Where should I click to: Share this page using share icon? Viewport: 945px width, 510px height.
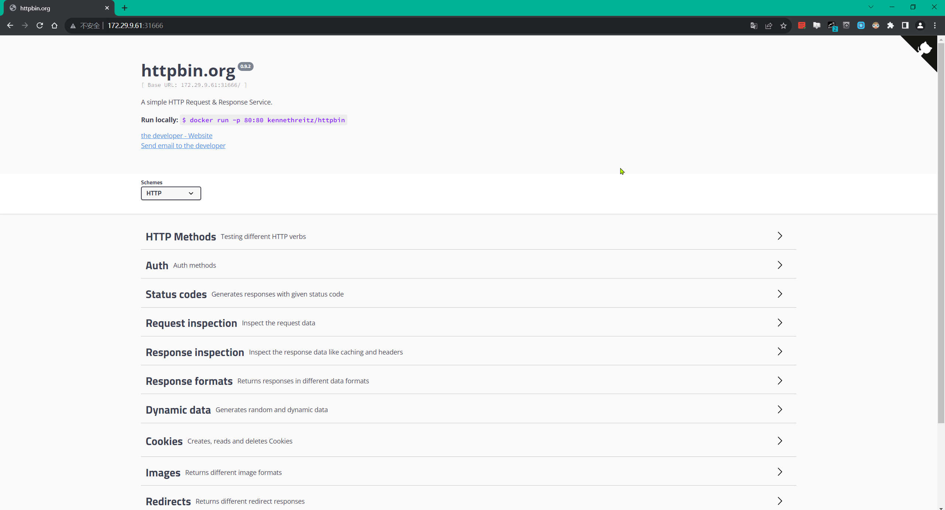point(769,25)
